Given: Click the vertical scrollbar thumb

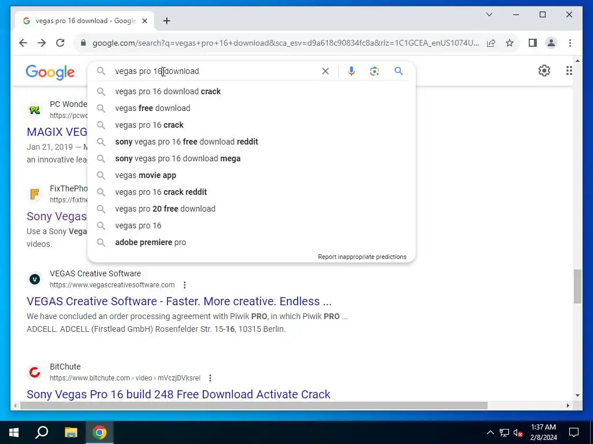Looking at the screenshot, I should tap(577, 286).
